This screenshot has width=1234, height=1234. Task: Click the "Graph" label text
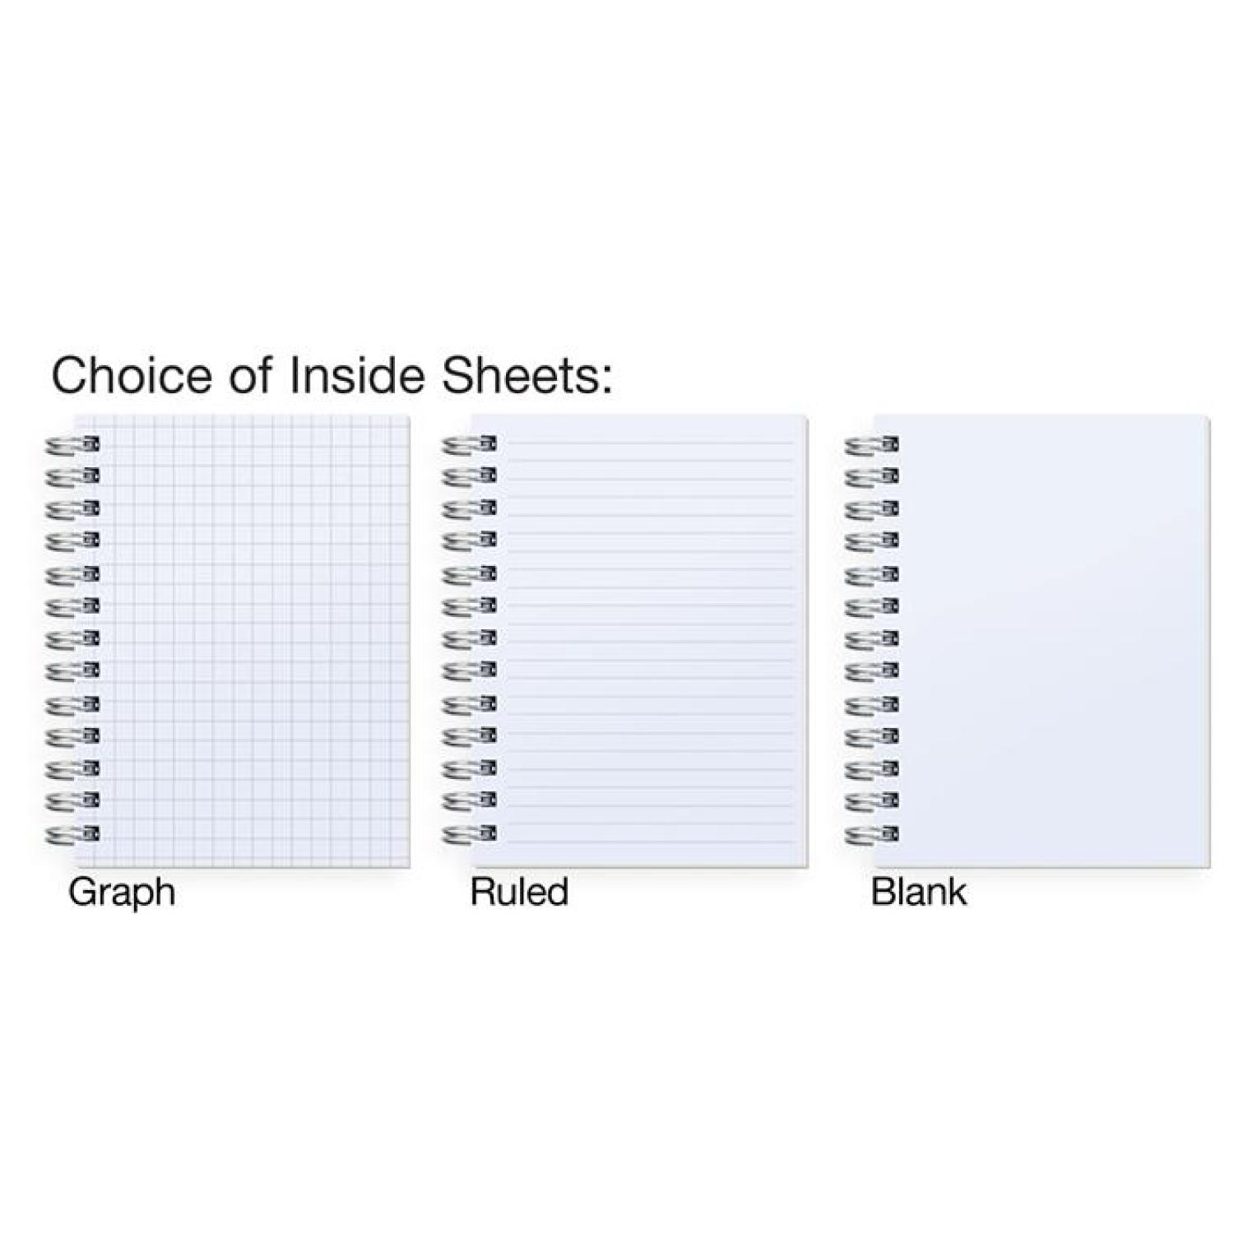[122, 893]
